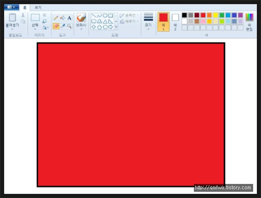The width and height of the screenshot is (261, 198).
Task: Open the 색 편집 color editor
Action: (x=249, y=22)
